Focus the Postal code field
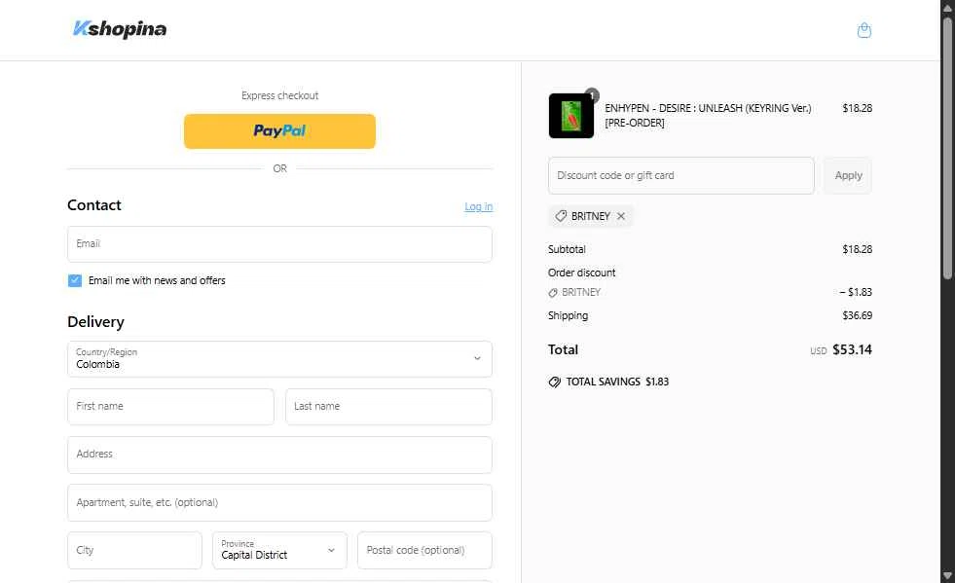The image size is (955, 583). pyautogui.click(x=424, y=550)
